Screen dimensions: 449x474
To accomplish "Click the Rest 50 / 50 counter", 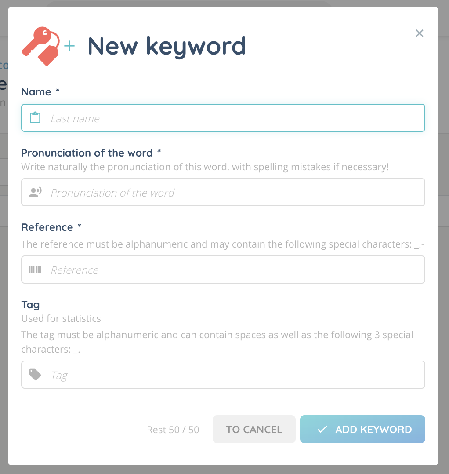I will (x=173, y=430).
